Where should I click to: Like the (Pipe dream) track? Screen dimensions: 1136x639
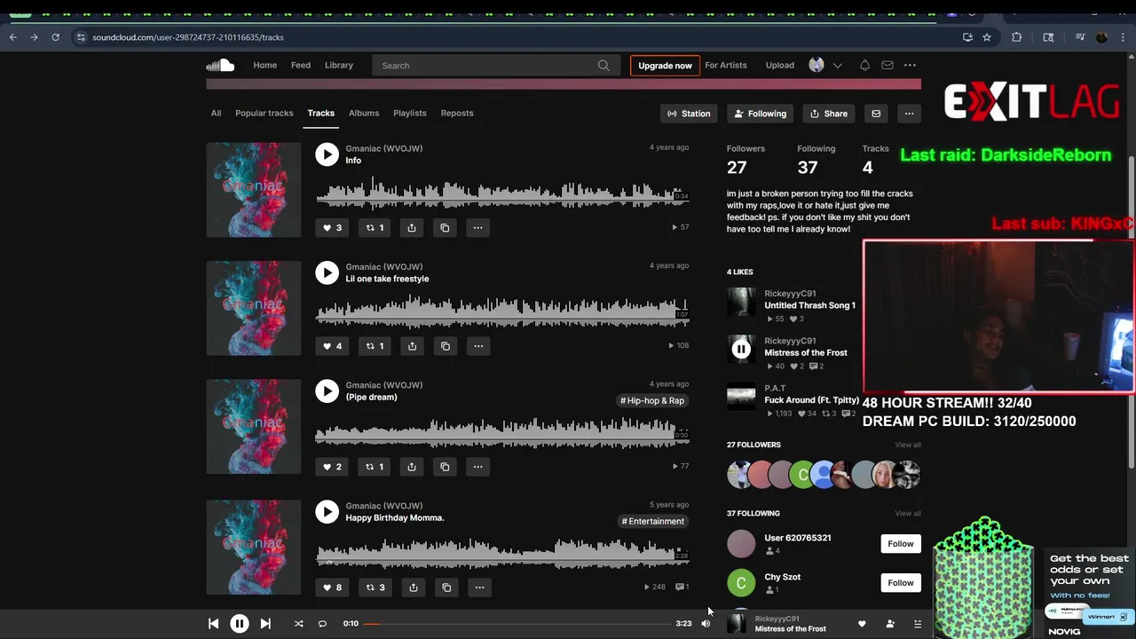(332, 467)
